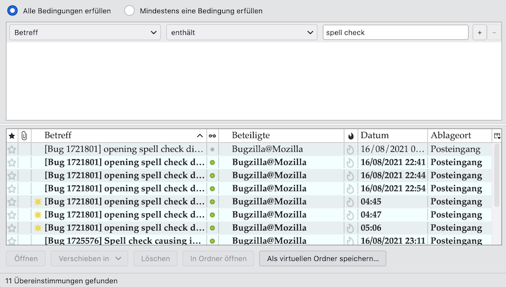
Task: Click the attachment paperclip column header
Action: pos(24,136)
